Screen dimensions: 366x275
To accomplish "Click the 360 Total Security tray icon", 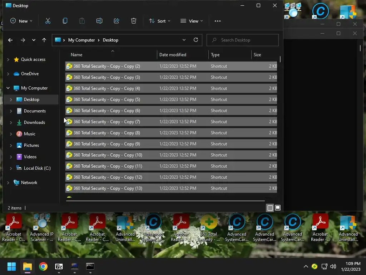I will point(315,266).
